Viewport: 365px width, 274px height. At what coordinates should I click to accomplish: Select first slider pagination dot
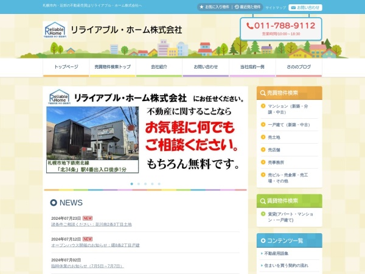coord(132,184)
